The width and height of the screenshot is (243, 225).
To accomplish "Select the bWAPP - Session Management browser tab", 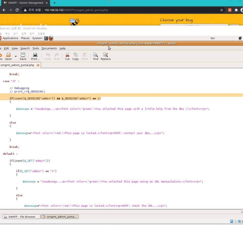I will point(26,3).
